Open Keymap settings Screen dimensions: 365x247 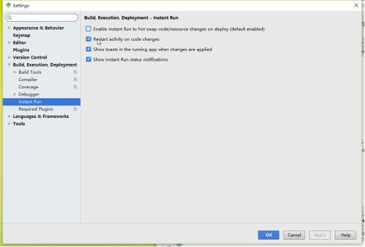coord(22,36)
